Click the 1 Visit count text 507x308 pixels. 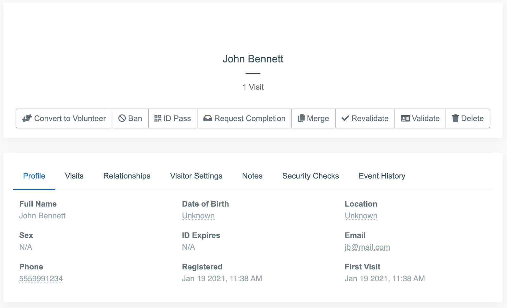pos(253,87)
